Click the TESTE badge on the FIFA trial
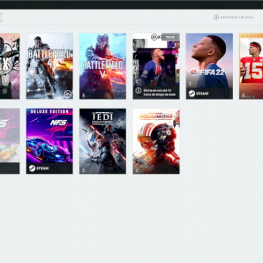 point(170,37)
